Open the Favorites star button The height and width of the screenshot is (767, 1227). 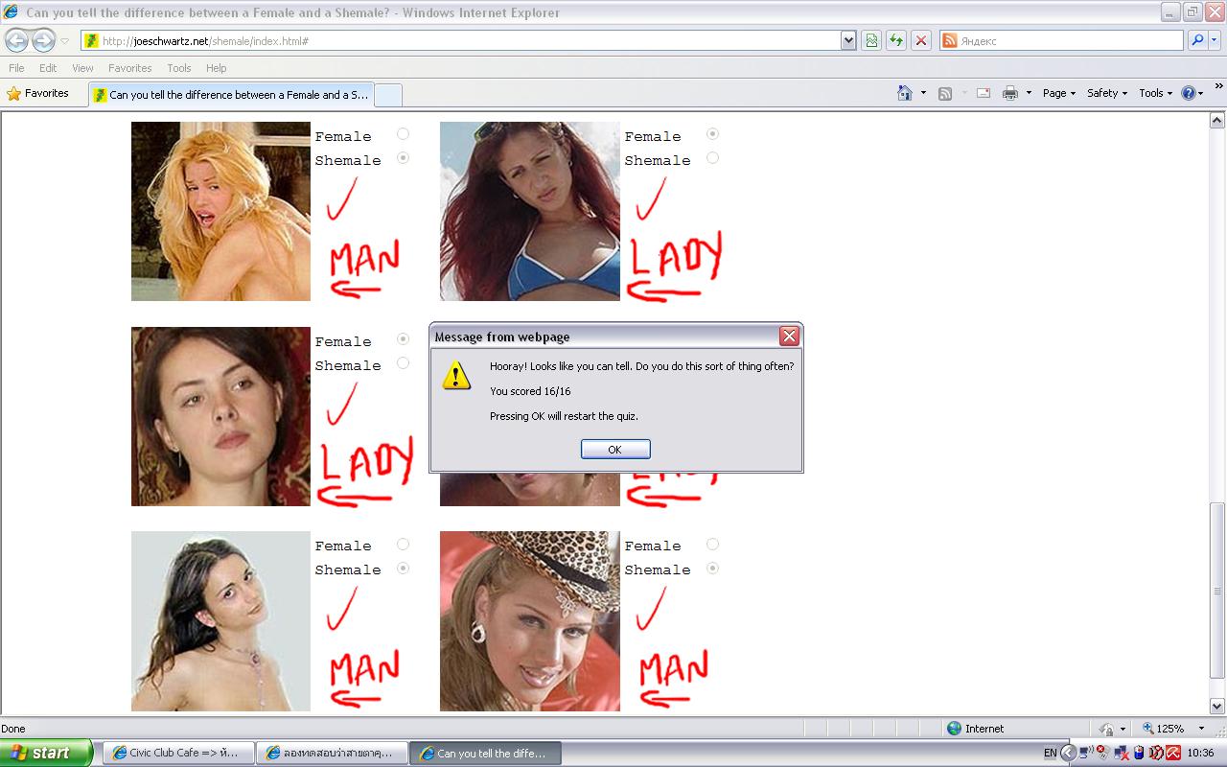coord(38,93)
